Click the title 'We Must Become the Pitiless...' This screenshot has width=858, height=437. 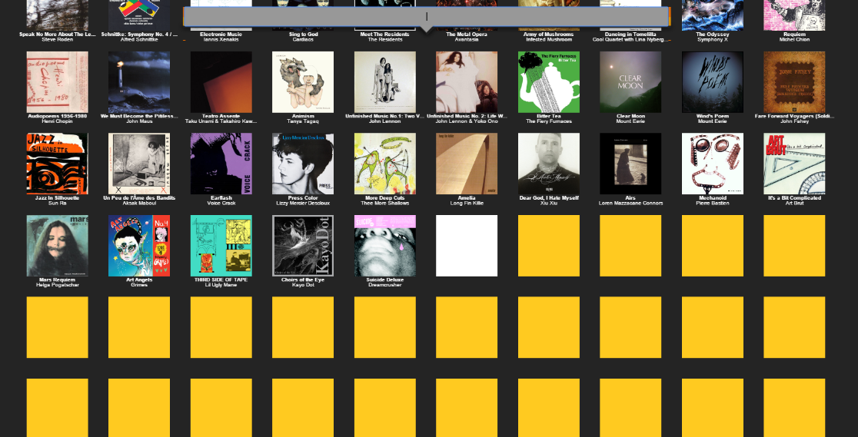pyautogui.click(x=139, y=116)
